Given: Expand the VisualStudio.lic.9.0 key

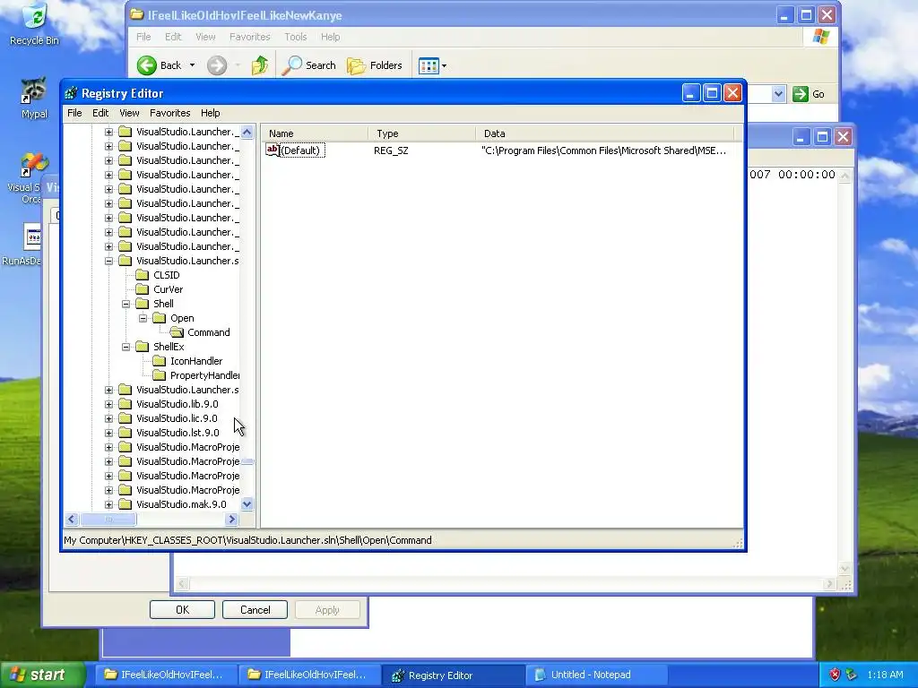Looking at the screenshot, I should pyautogui.click(x=108, y=419).
